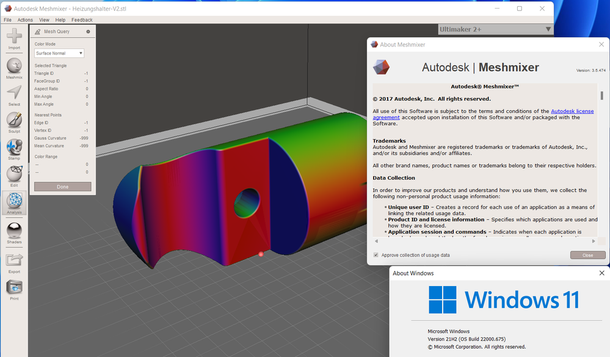Close the About Meshmixer dialog with Close button
Image resolution: width=610 pixels, height=357 pixels.
pos(588,256)
